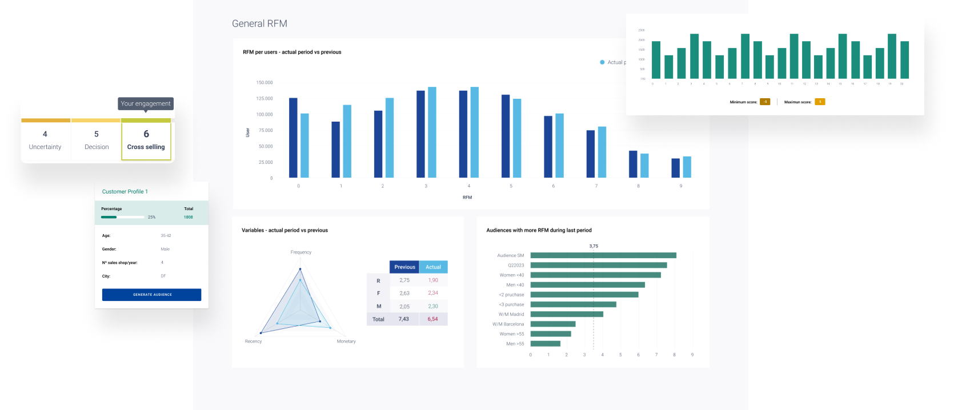Click the Maximum score 5 badge
The height and width of the screenshot is (410, 954).
[820, 102]
